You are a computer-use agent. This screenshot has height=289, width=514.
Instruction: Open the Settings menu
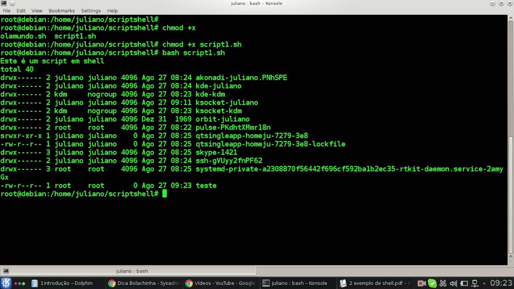tap(91, 11)
